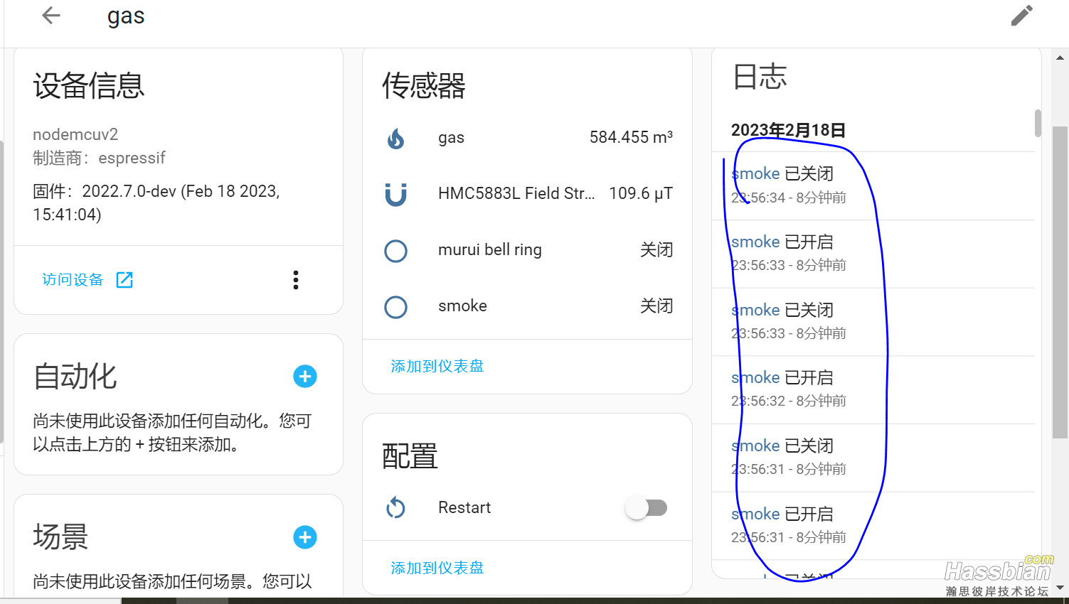Click the 109.6 µT field value
The height and width of the screenshot is (604, 1069).
641,193
